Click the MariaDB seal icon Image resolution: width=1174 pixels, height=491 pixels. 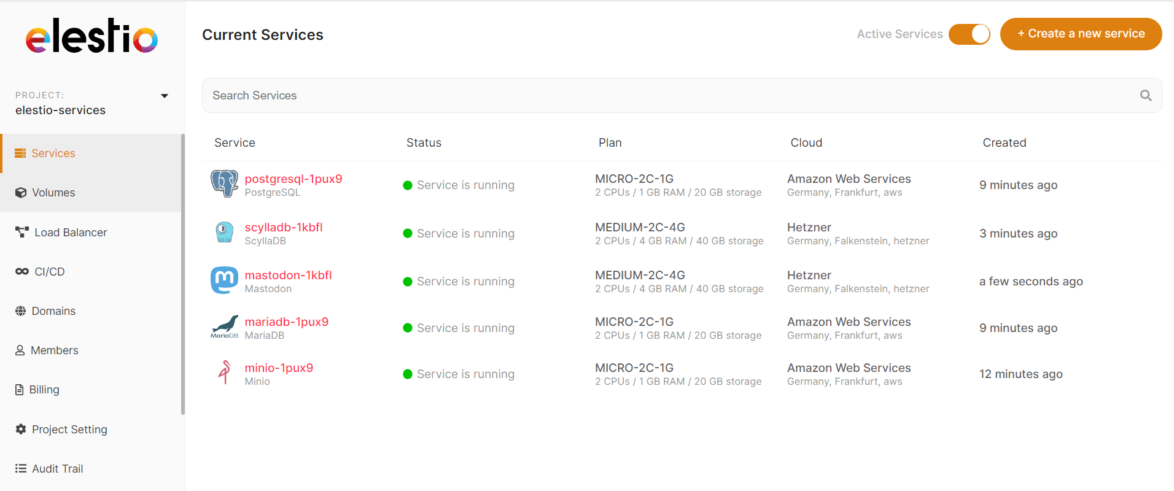(x=224, y=327)
